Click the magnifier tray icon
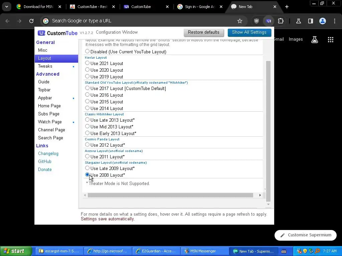342x256 pixels. (x=318, y=251)
